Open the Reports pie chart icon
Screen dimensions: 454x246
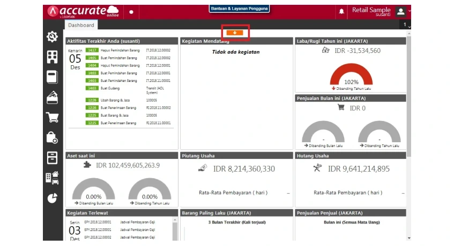coord(53,198)
